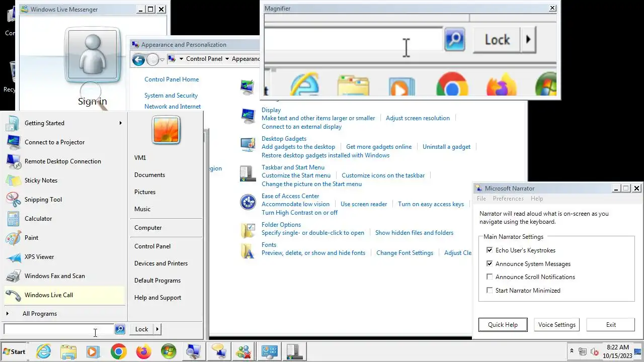Switch to Magnifier via its taskbar icon
Image resolution: width=644 pixels, height=362 pixels.
click(x=193, y=351)
